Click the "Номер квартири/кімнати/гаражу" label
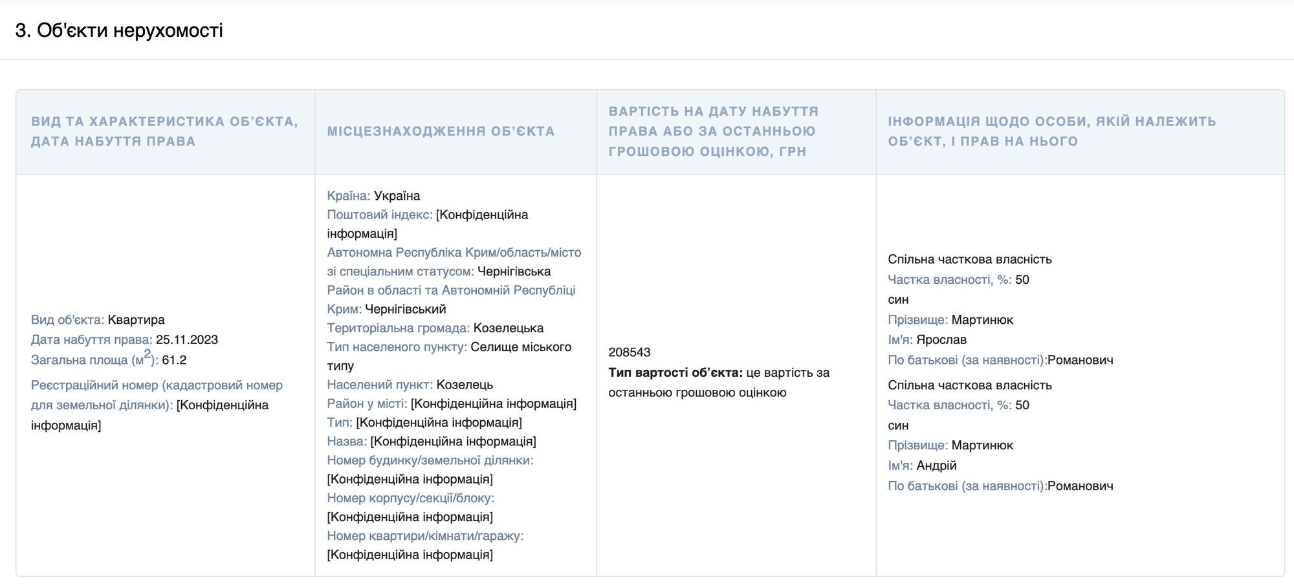Viewport: 1294px width, 587px height. pyautogui.click(x=425, y=535)
